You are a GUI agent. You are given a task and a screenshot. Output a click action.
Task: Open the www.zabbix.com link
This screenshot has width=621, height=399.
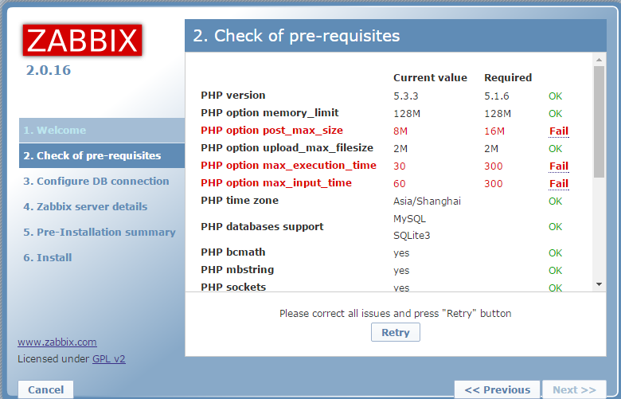coord(57,342)
